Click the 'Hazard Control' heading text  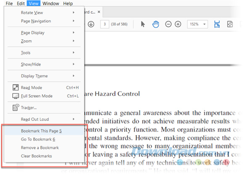pyautogui.click(x=117, y=94)
